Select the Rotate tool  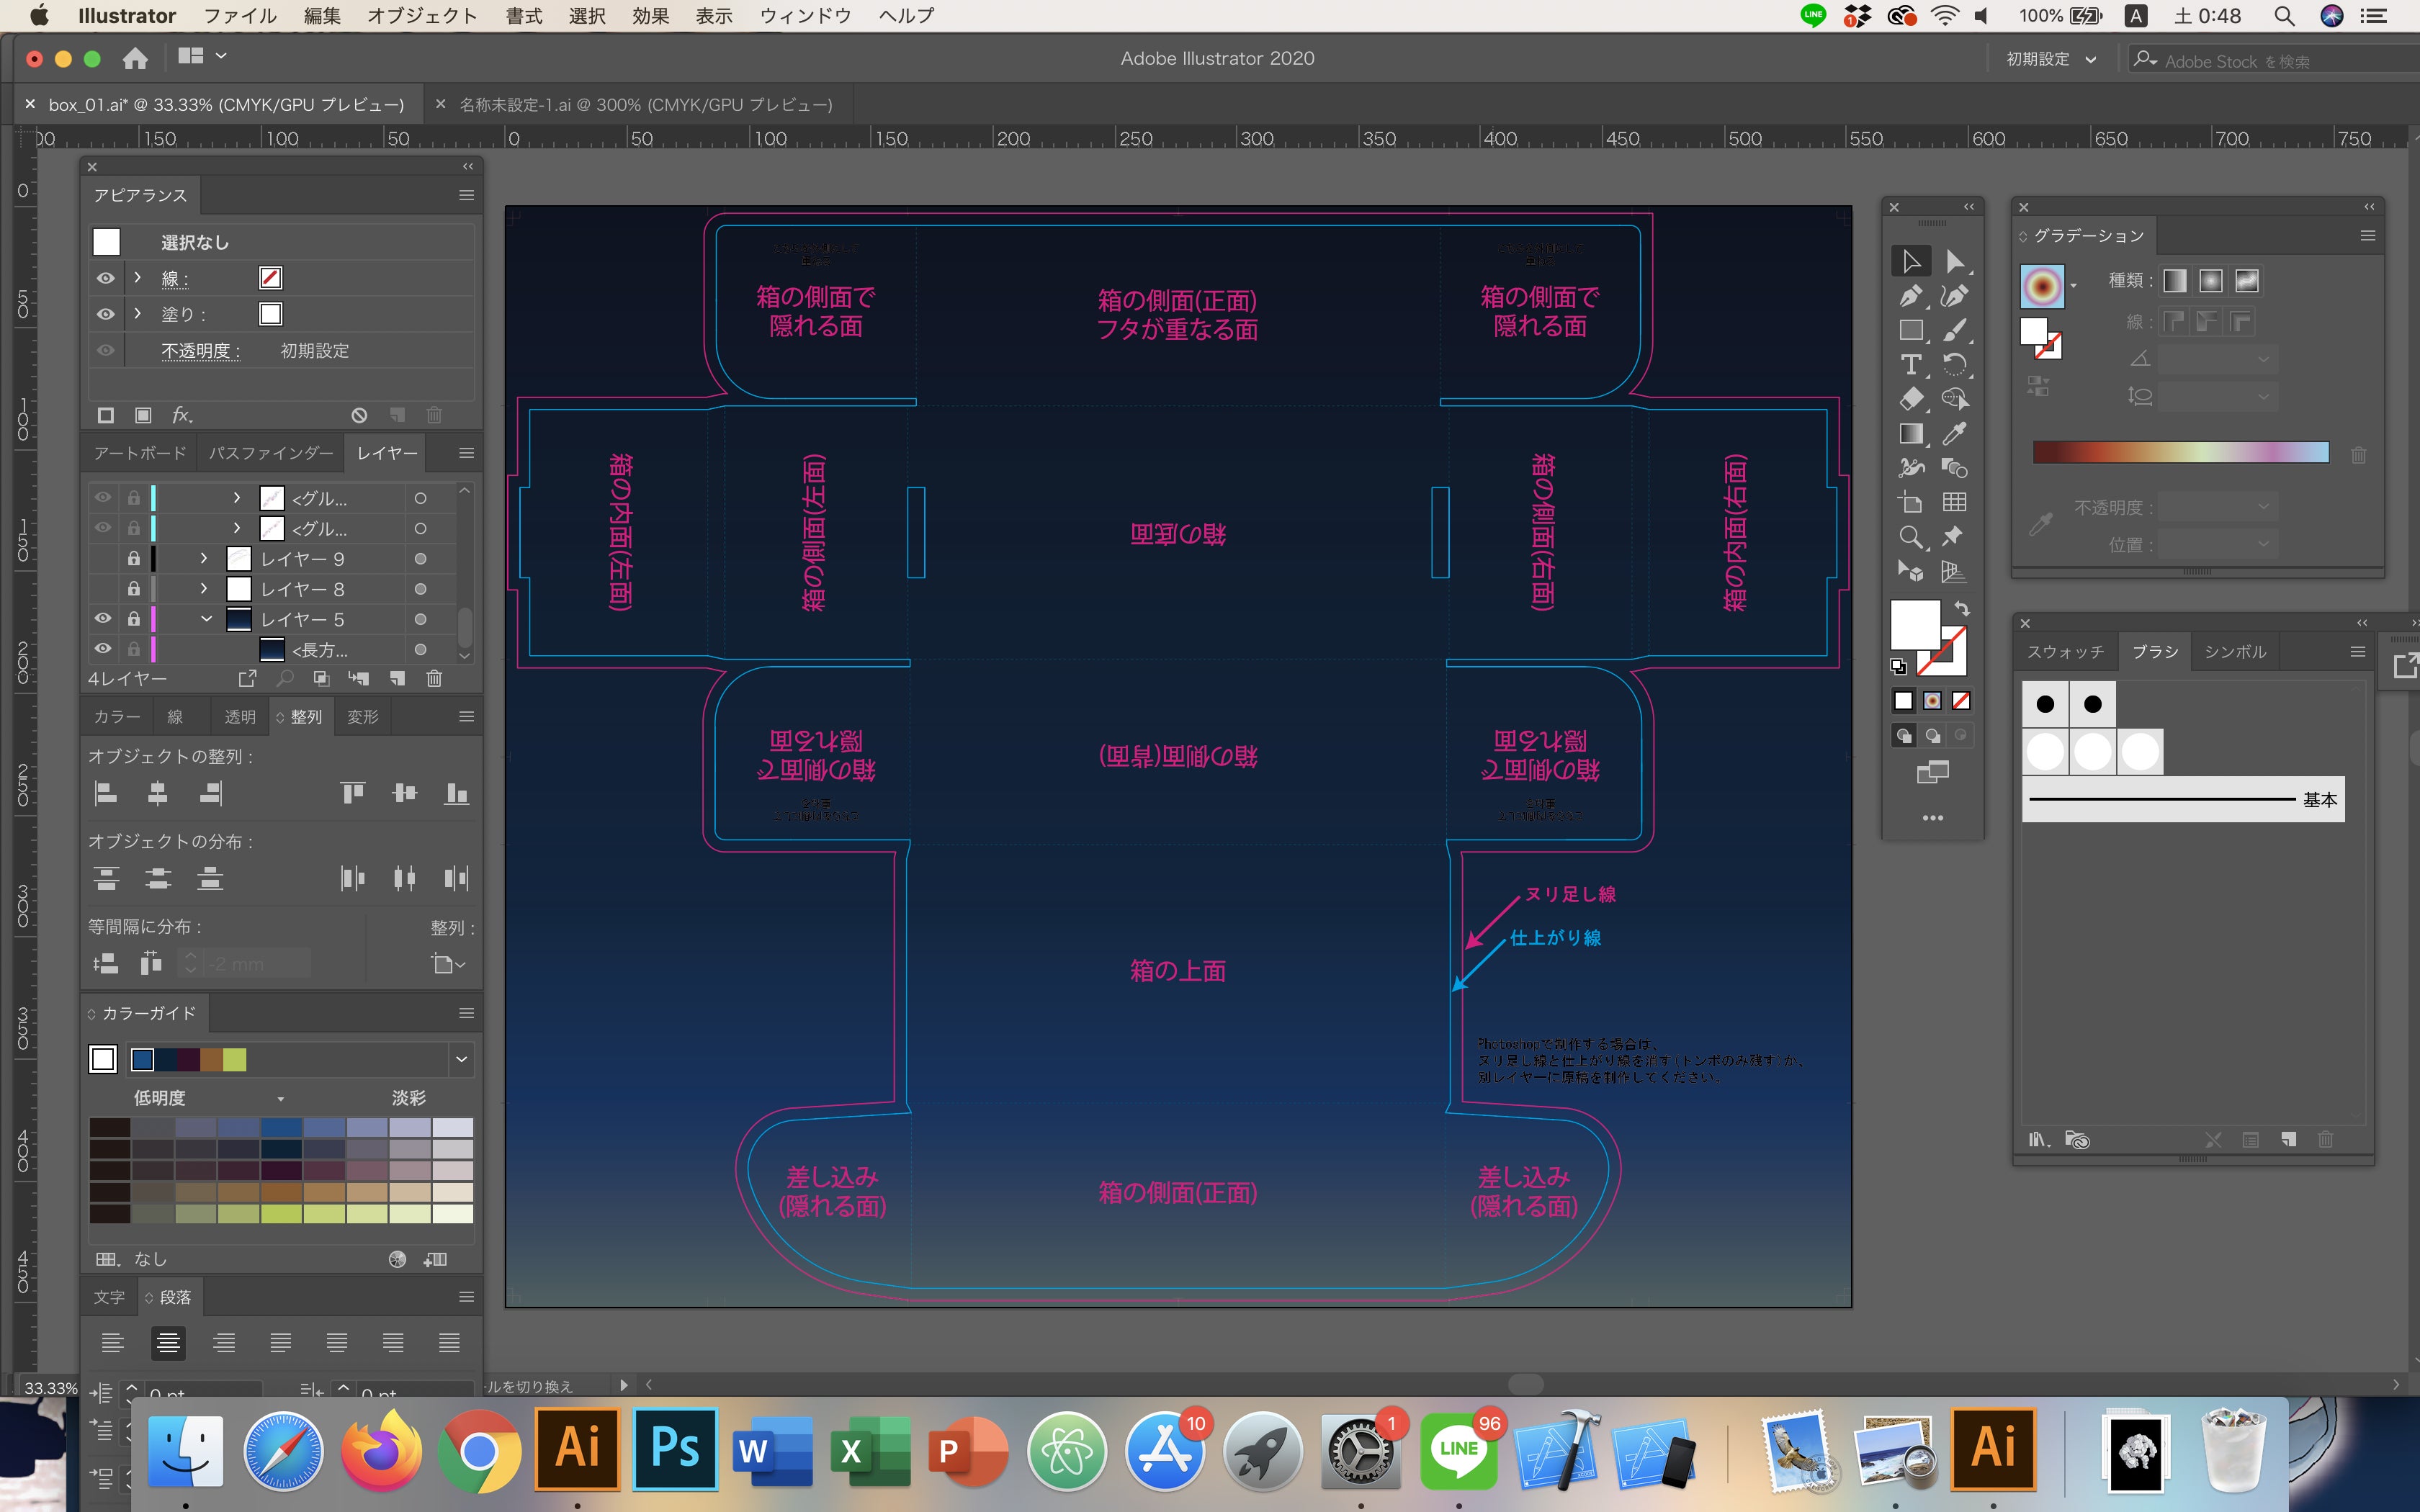[x=1953, y=365]
